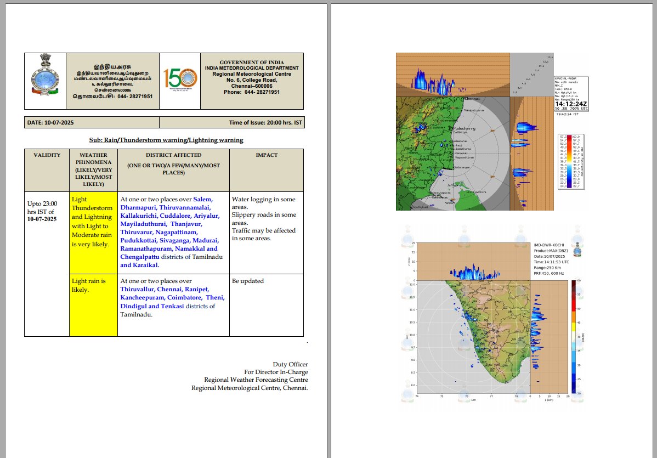Click the district name 'Madurai,'

point(206,241)
